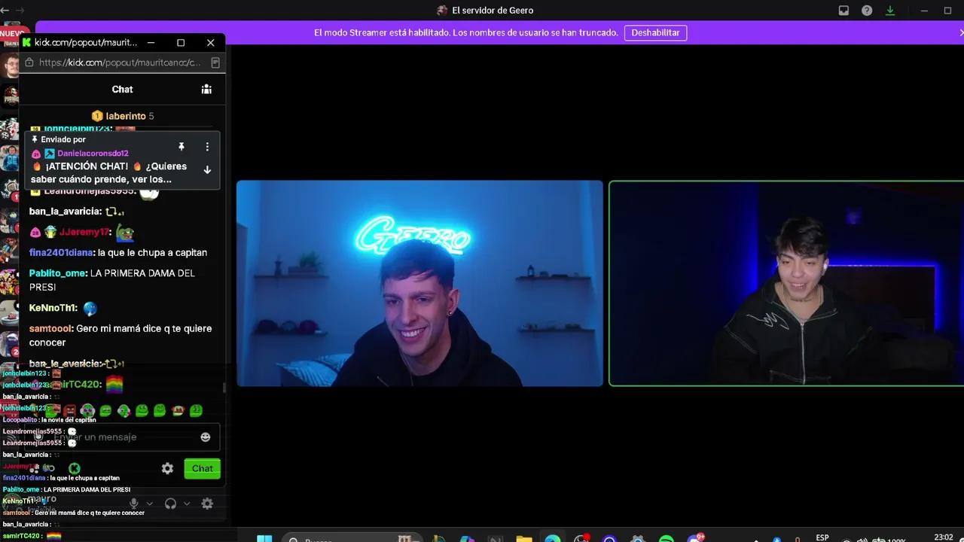Expand the pinned message down arrow
Viewport: 964px width, 542px height.
[x=207, y=170]
